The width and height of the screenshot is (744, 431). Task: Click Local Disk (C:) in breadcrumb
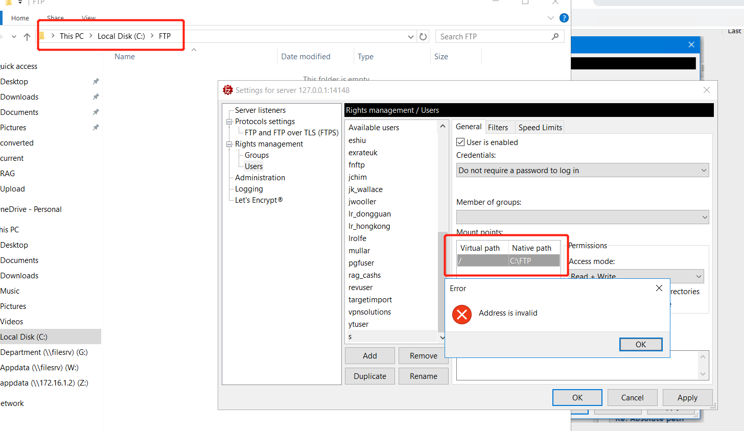click(x=121, y=36)
